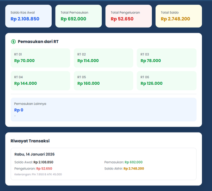Screen dimensions: 212x191
Task: Click the Pemasukan Lainnya Rp 0 panel
Action: tap(103, 110)
